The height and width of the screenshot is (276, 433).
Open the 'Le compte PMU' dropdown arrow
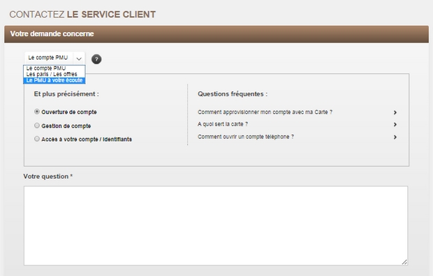79,58
